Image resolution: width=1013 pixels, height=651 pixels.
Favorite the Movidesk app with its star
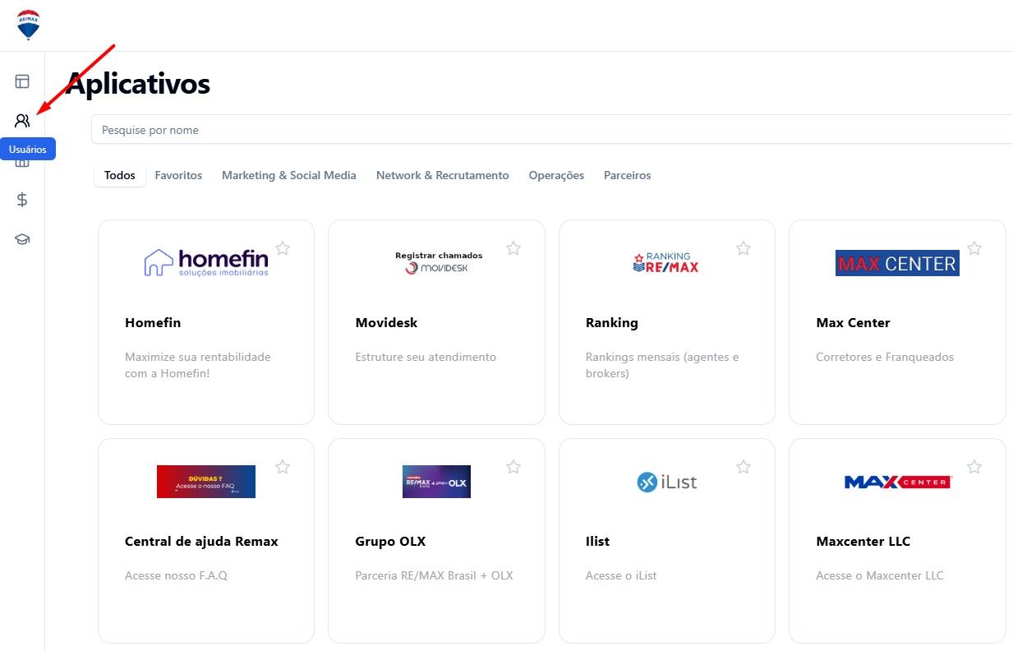point(513,248)
